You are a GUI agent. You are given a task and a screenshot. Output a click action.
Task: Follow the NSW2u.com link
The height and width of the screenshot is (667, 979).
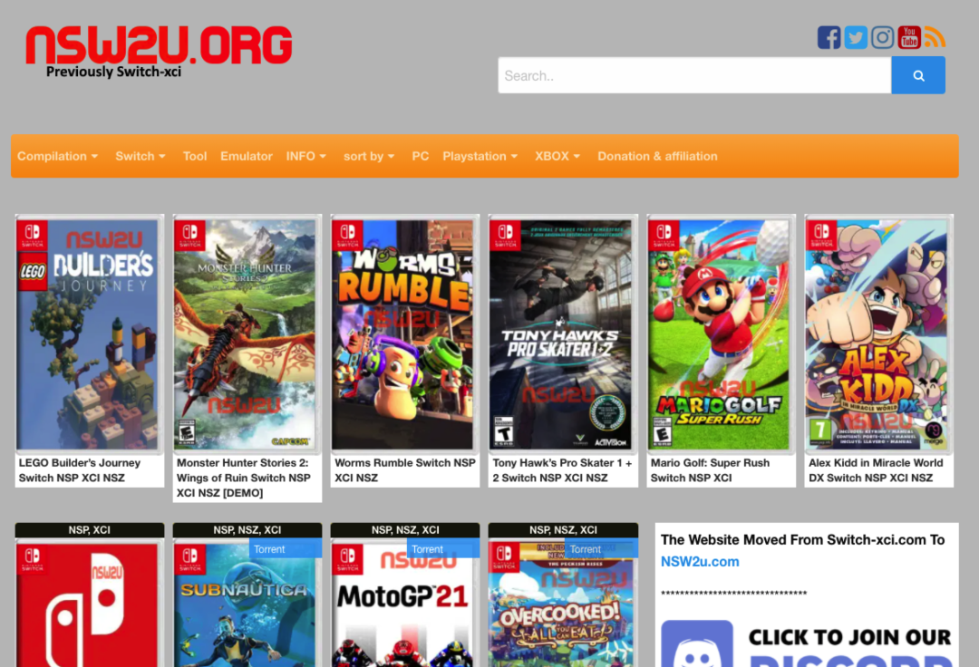pyautogui.click(x=699, y=562)
